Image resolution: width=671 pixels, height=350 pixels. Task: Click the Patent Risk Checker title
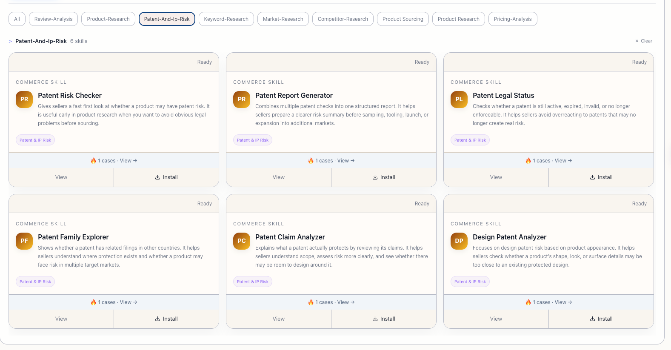coord(70,95)
